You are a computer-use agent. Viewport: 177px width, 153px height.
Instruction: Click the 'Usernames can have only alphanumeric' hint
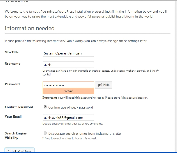[x=101, y=72]
